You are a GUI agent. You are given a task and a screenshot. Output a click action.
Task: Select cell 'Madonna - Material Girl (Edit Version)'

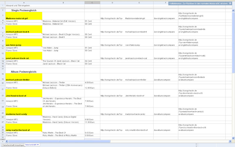(x=63, y=21)
